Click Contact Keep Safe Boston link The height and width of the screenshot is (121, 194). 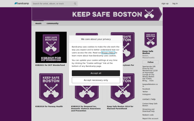tap(150, 105)
